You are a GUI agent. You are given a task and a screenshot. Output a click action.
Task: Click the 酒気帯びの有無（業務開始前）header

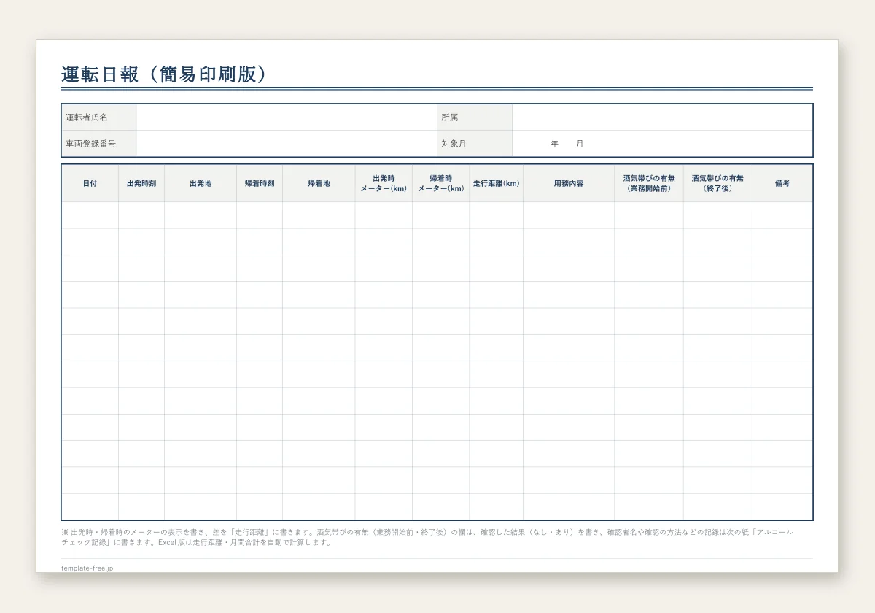click(x=649, y=184)
